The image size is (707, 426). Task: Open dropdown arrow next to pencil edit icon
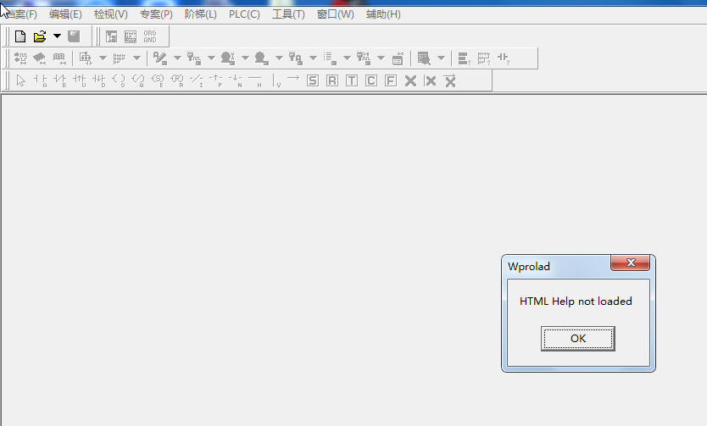pyautogui.click(x=177, y=58)
